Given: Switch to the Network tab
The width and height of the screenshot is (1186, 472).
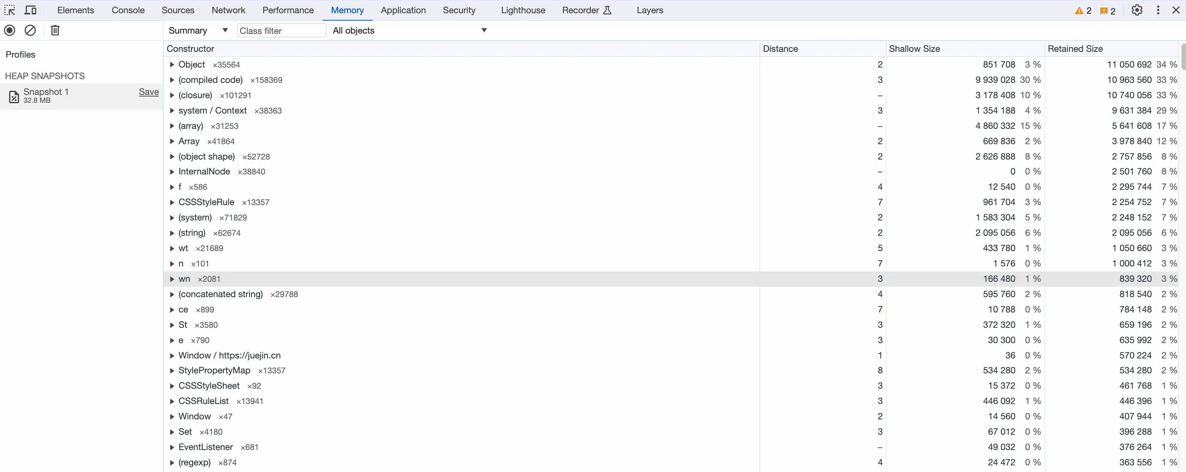Looking at the screenshot, I should point(228,10).
